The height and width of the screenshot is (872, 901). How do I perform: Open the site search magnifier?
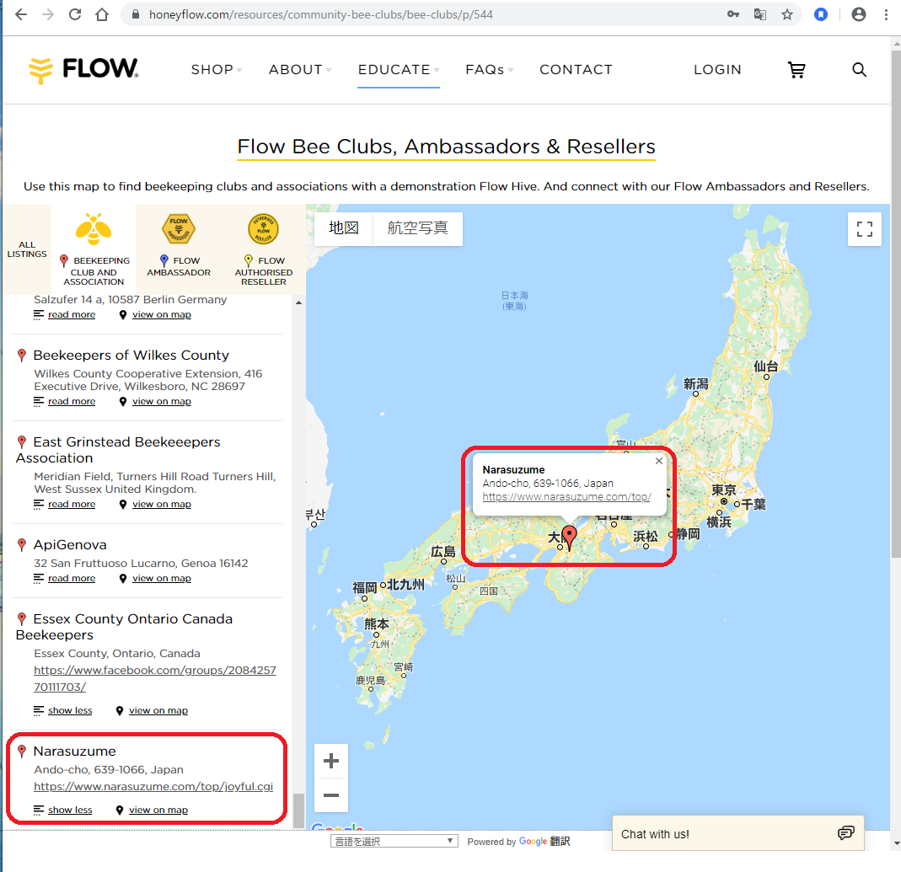(x=859, y=69)
